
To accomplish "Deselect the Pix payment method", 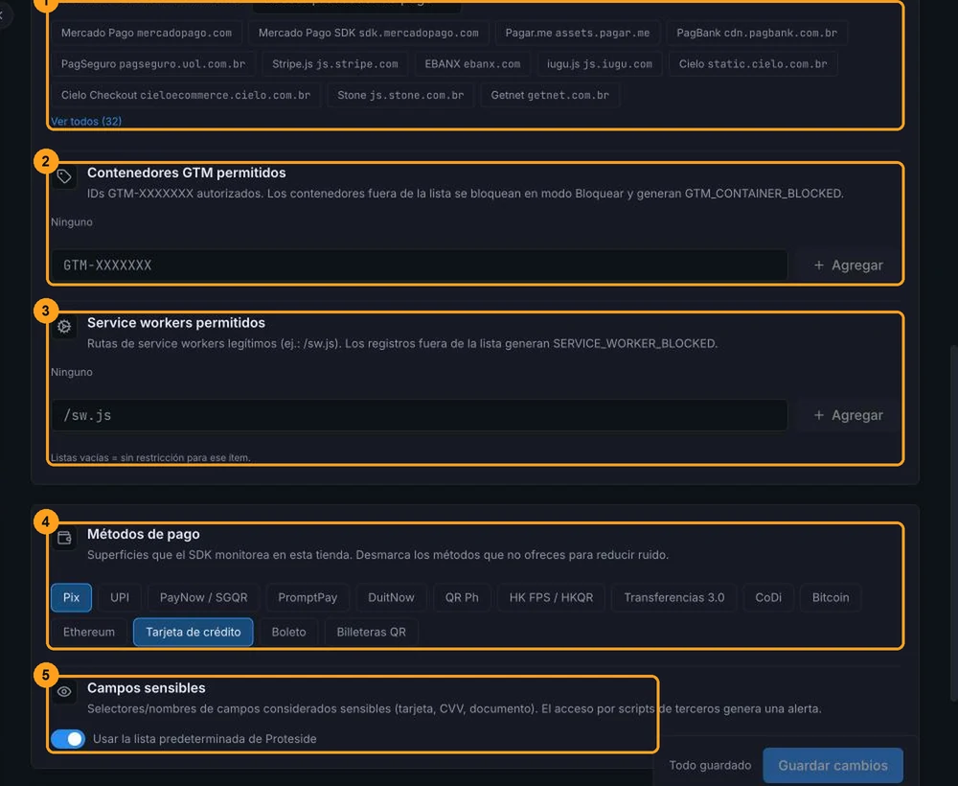I will coord(72,598).
